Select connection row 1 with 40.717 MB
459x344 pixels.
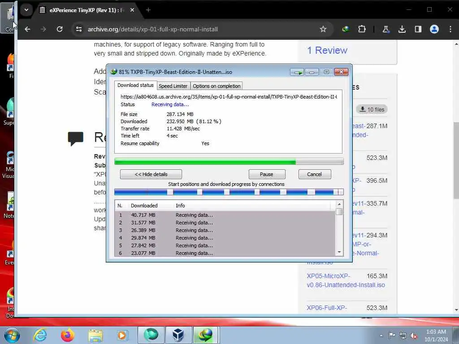225,215
